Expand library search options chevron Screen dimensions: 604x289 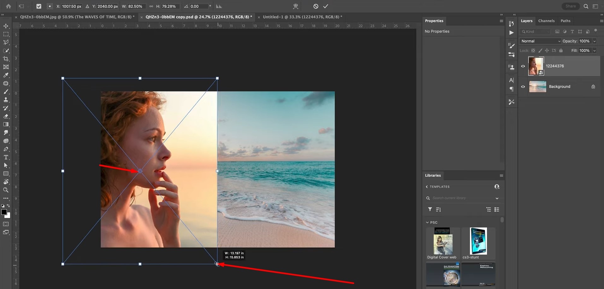coord(497,198)
